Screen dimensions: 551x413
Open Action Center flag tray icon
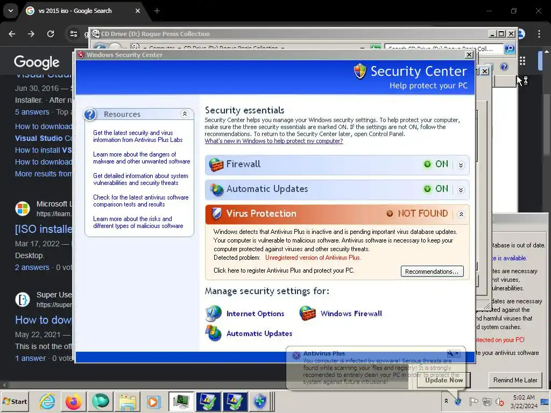pyautogui.click(x=474, y=401)
